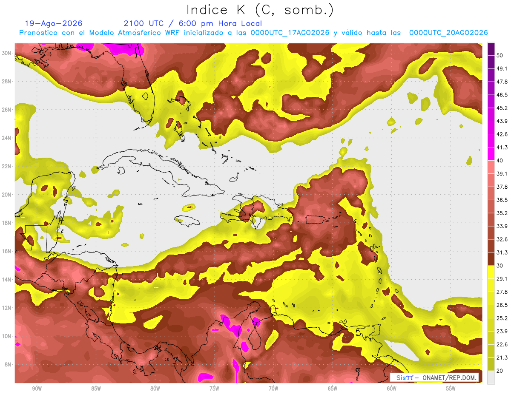This screenshot has width=511, height=394.
Task: Click colorbar label '41.3'
Action: pyautogui.click(x=502, y=147)
